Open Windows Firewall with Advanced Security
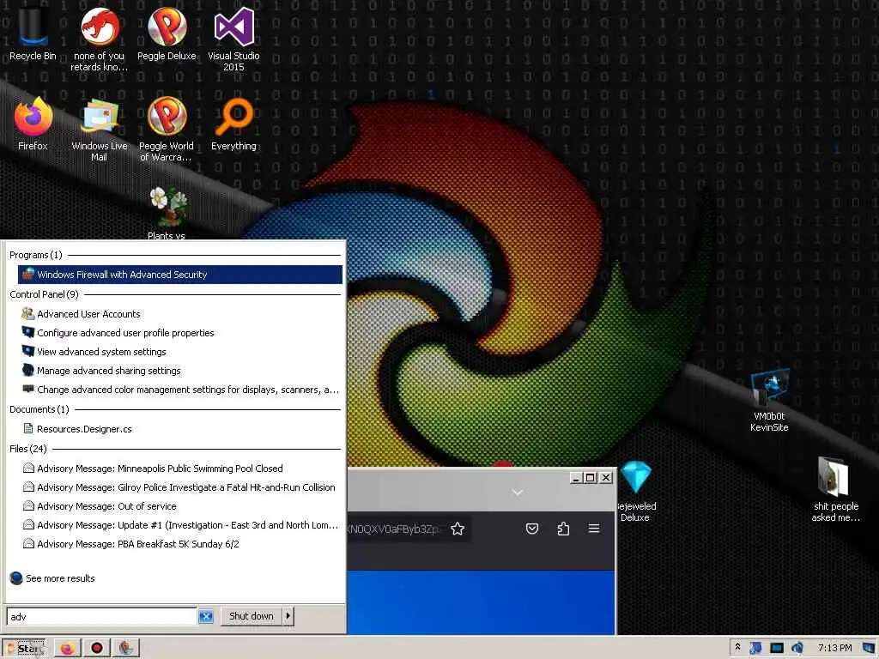Image resolution: width=879 pixels, height=659 pixels. click(180, 275)
